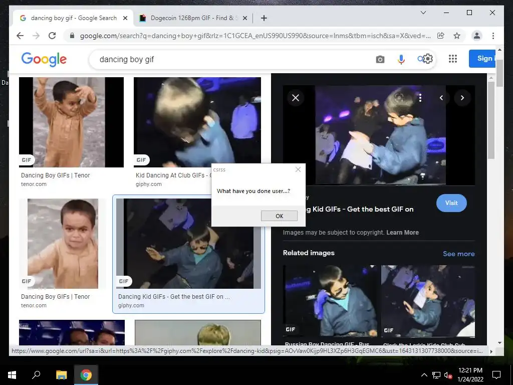Click the network tray icon

coord(436,375)
